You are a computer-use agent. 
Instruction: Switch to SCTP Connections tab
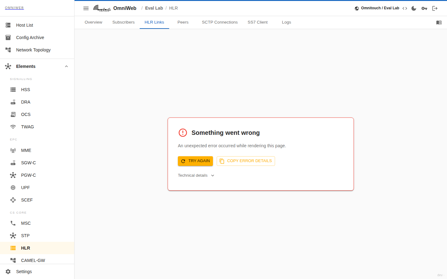[x=220, y=22]
